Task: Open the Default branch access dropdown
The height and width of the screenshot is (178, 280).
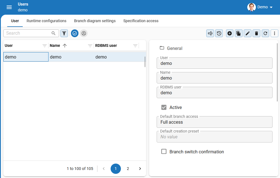Action: click(214, 122)
